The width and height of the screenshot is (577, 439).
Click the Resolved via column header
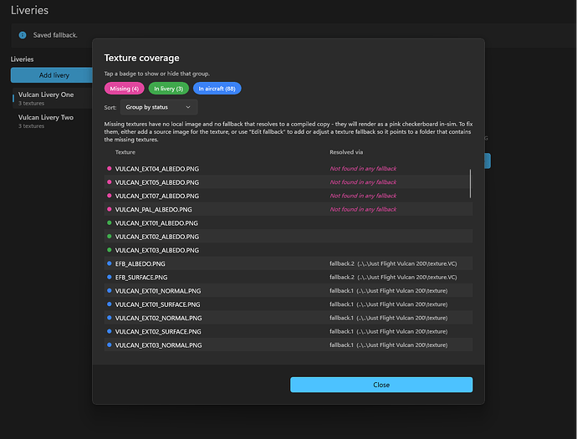[x=346, y=152]
